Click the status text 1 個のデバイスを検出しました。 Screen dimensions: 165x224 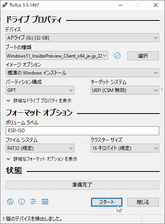pyautogui.click(x=33, y=219)
